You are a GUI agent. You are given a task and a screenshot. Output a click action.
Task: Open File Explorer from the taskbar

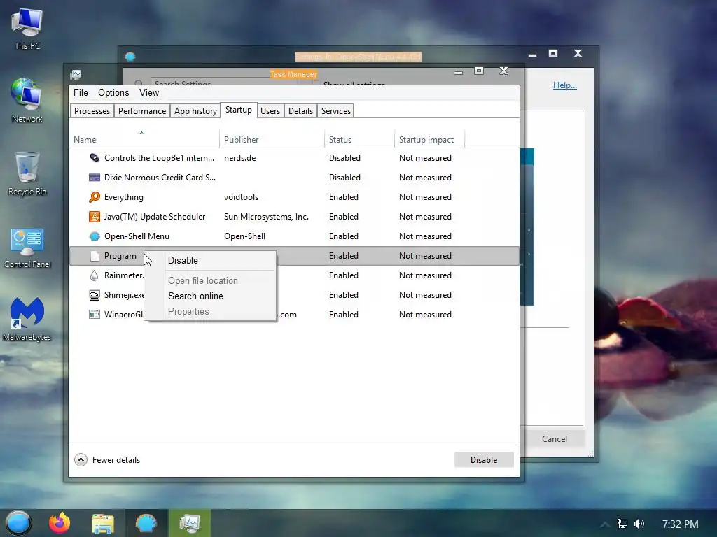tap(102, 523)
